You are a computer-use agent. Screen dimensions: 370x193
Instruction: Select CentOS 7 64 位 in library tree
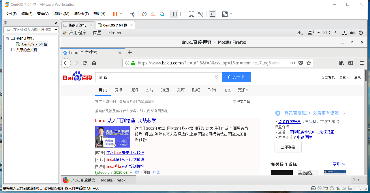(x=34, y=44)
